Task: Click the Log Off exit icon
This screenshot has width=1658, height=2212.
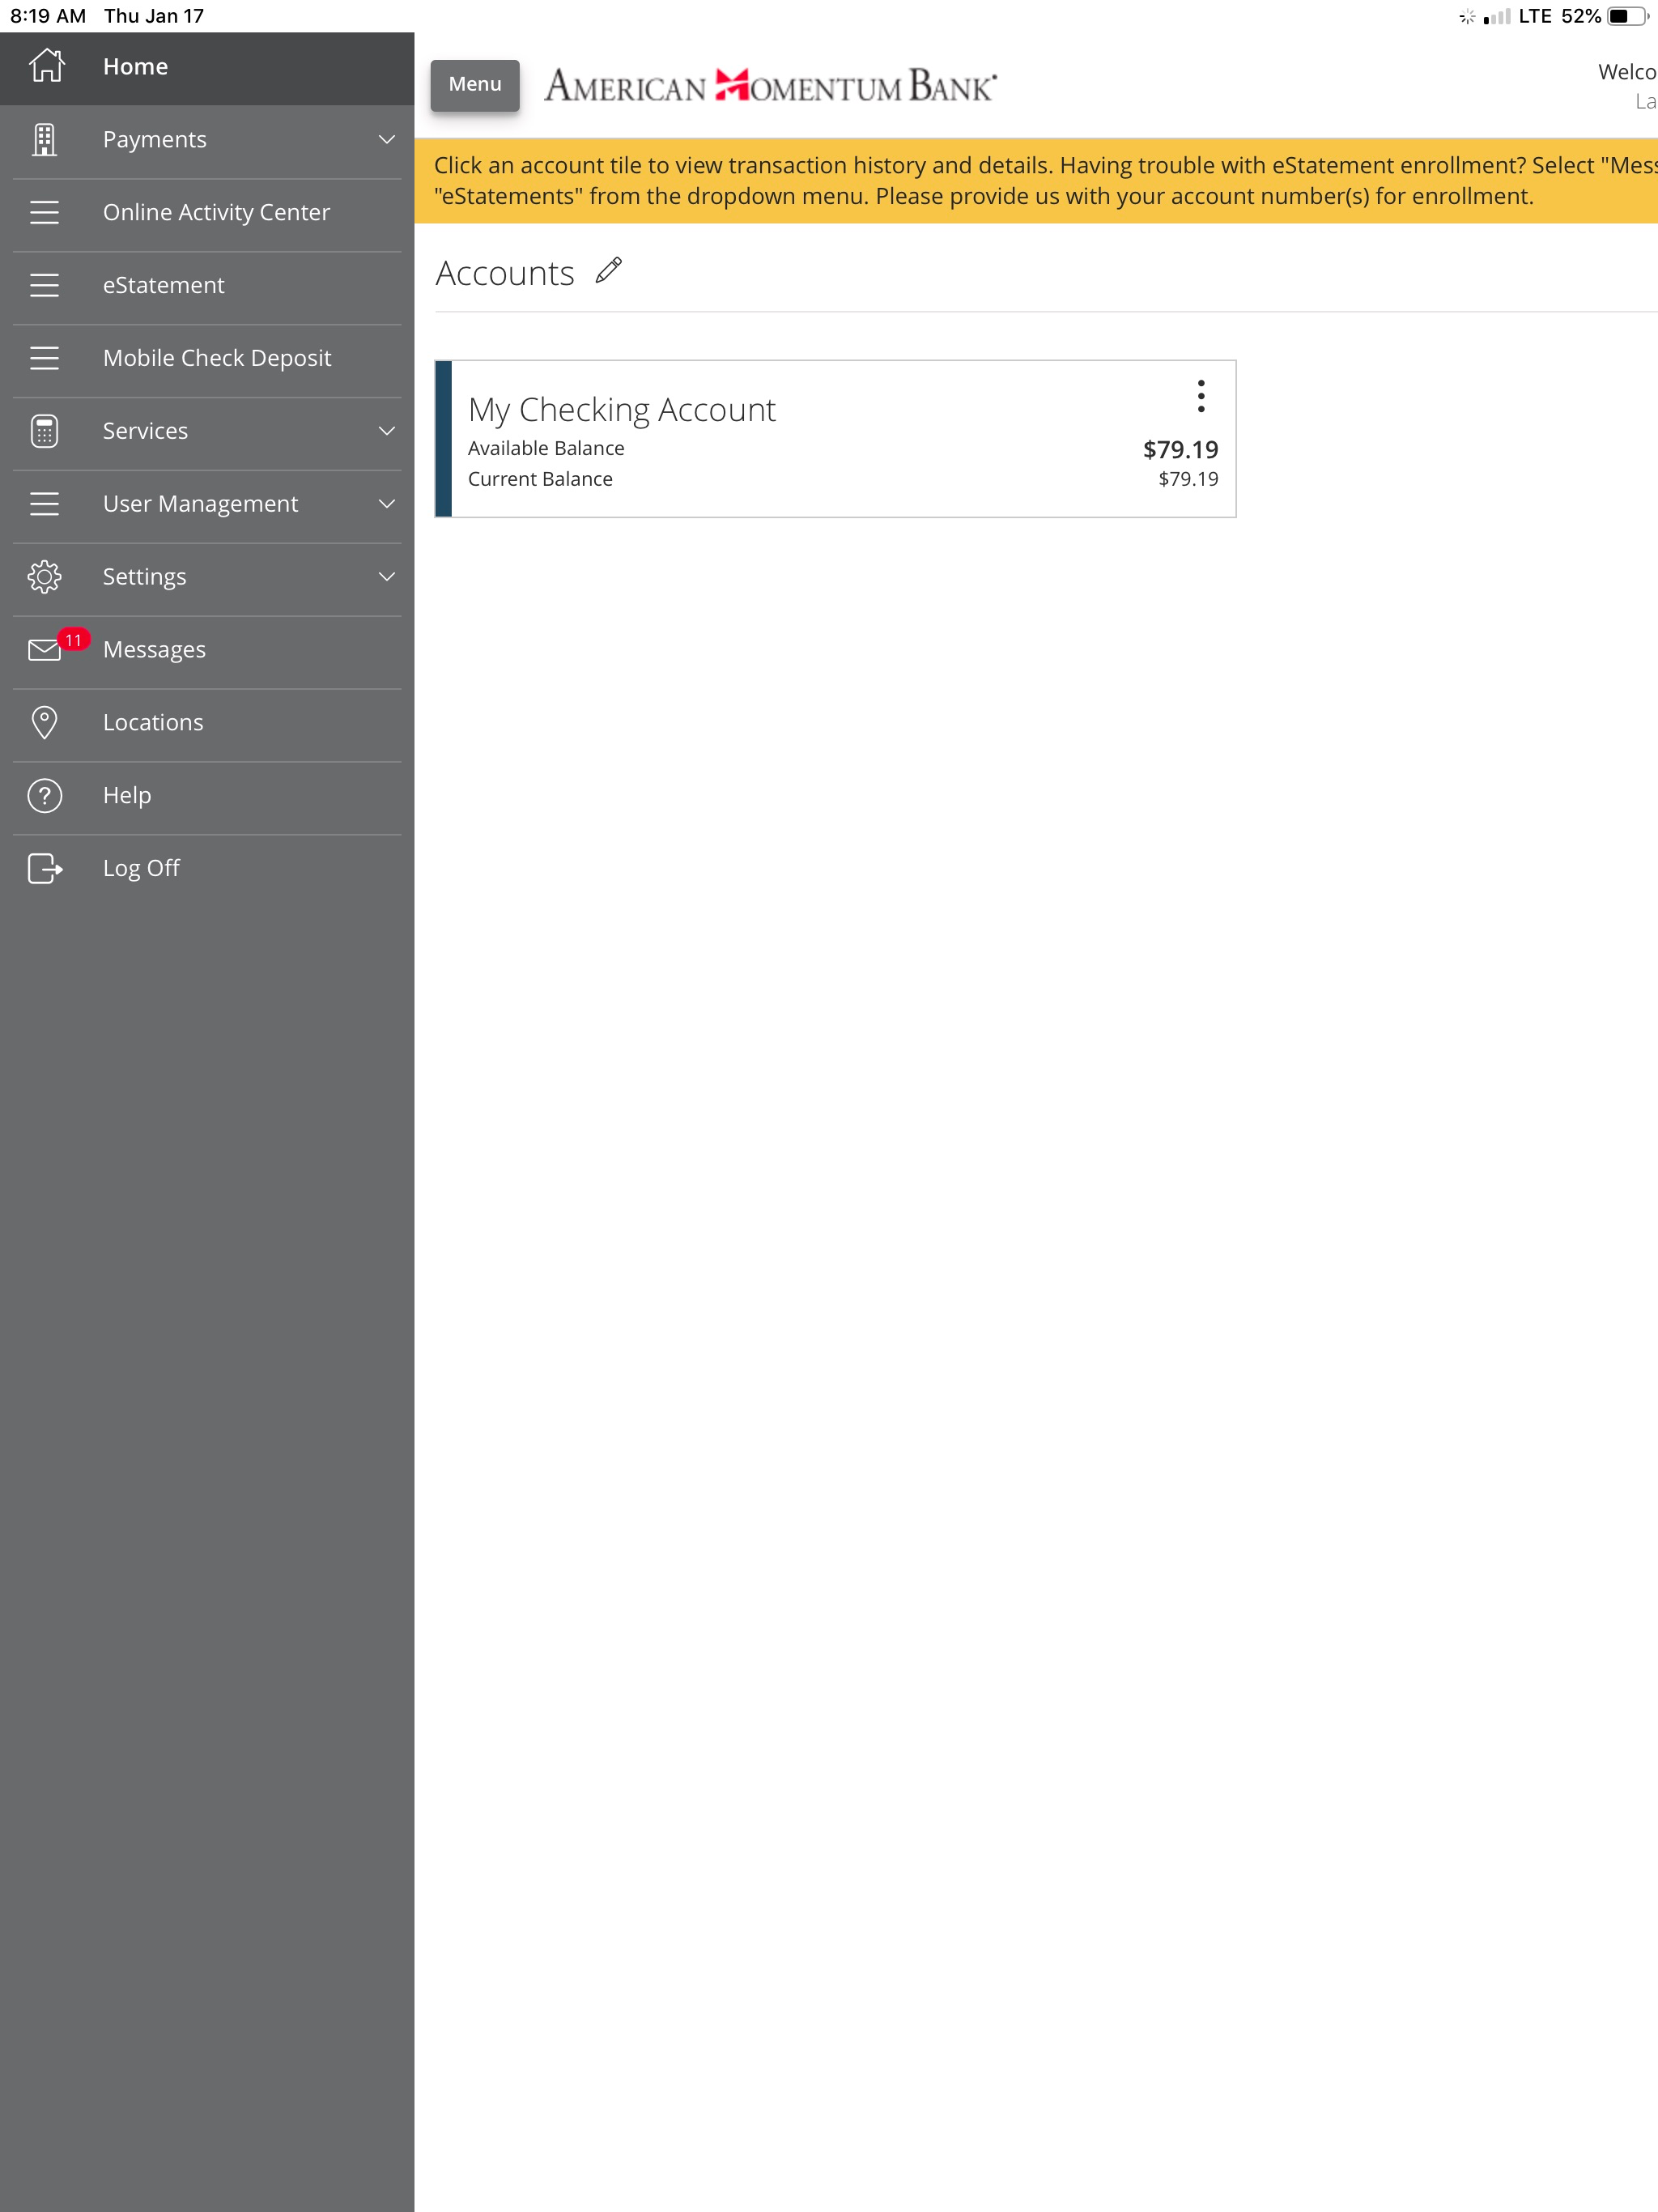Action: point(44,868)
